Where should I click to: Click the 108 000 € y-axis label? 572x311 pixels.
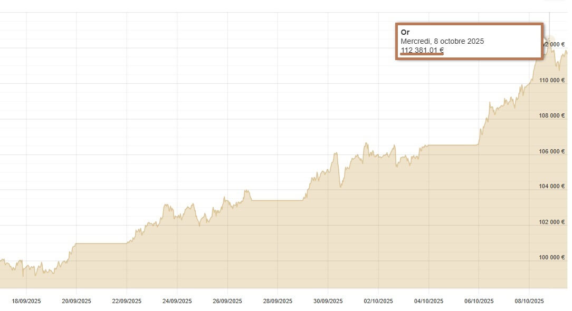[x=552, y=115]
